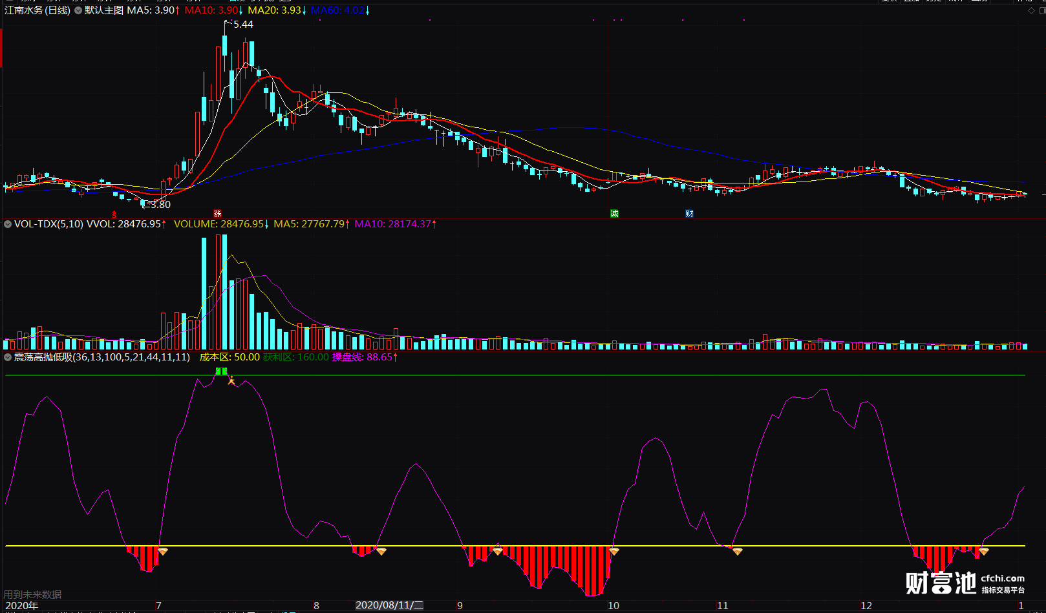Click the blue 财 event marker

689,214
